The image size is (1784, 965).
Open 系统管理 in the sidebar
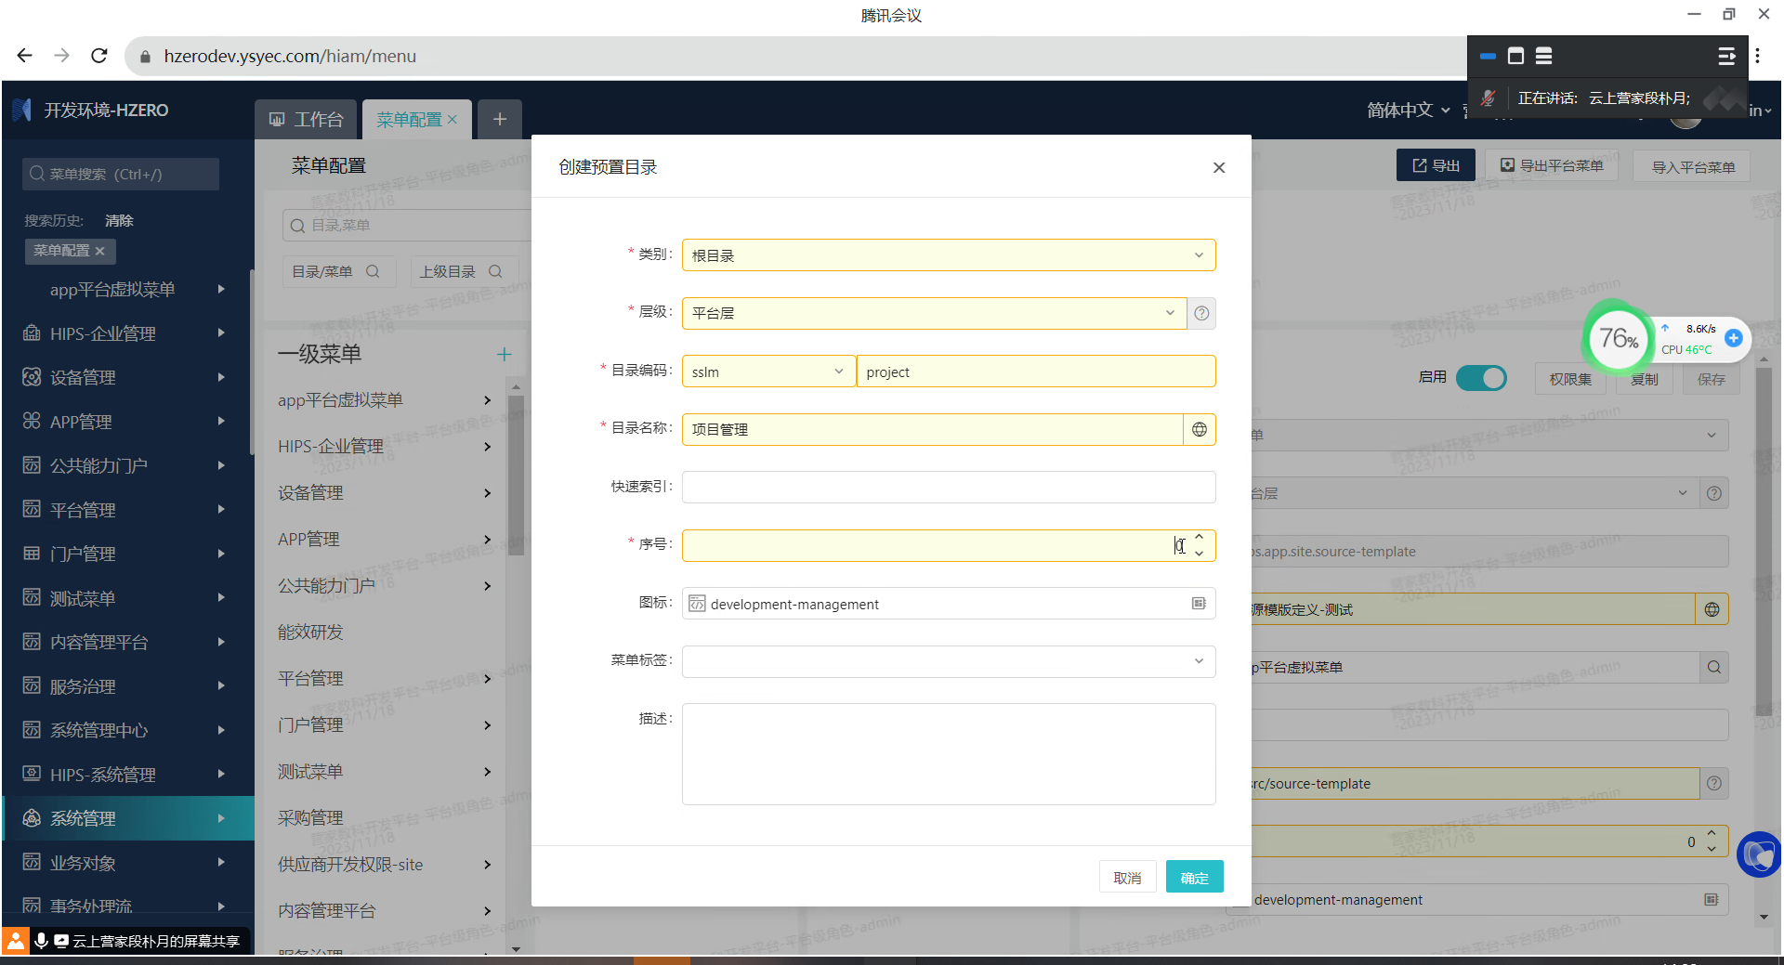click(x=126, y=818)
